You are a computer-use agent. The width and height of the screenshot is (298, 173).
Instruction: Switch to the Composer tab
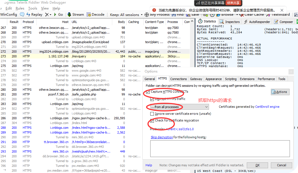tap(283, 22)
